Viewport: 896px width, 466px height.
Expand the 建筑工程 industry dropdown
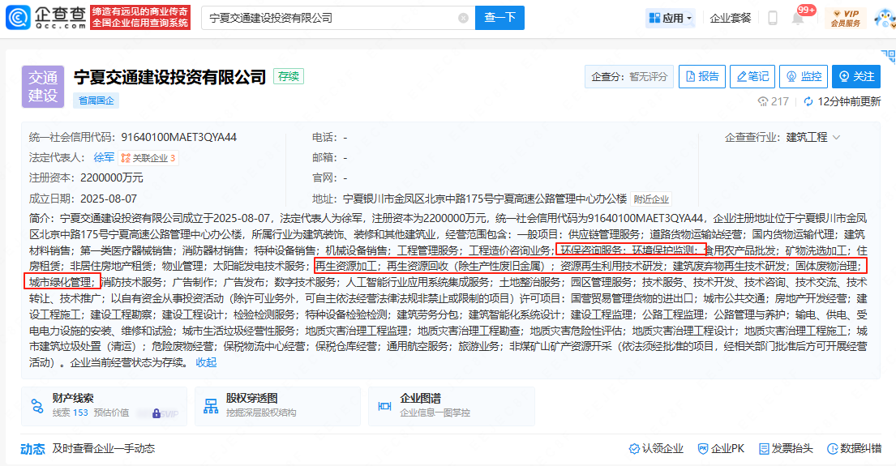coord(813,138)
